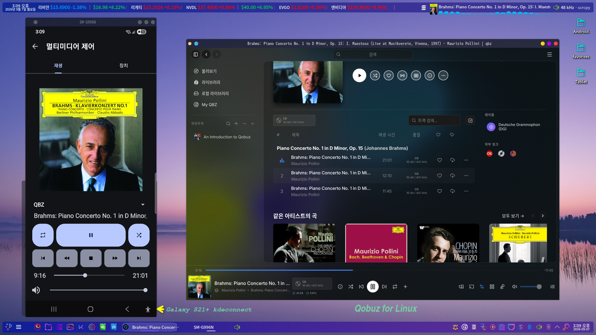Screen dimensions: 596x335
Task: Add current track to playlist with plus
Action: (x=405, y=287)
